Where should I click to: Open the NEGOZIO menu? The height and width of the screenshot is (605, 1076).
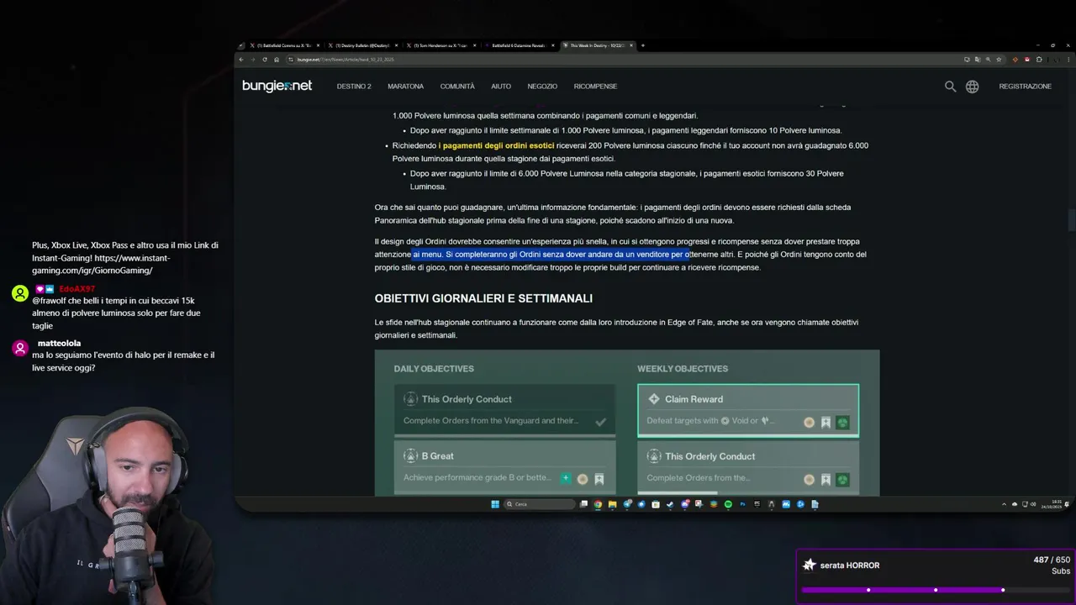click(x=542, y=87)
